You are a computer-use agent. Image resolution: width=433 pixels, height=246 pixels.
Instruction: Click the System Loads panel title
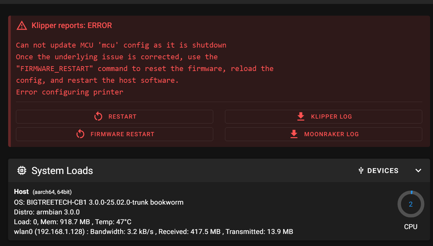pos(62,171)
